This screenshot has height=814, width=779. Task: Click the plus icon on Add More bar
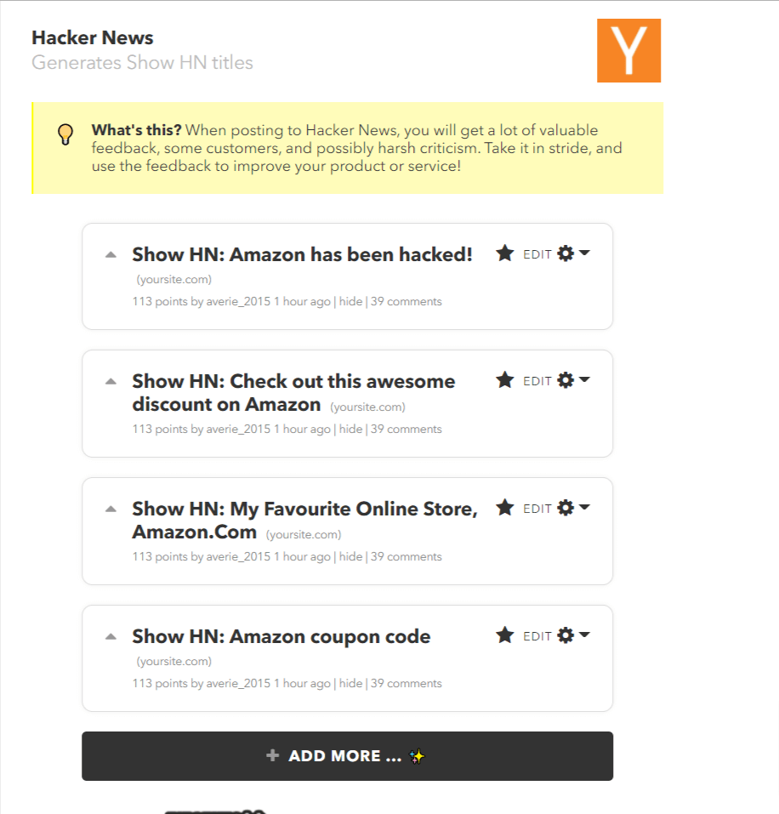pos(272,755)
